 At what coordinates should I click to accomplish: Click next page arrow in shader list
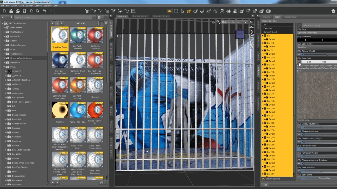click(x=62, y=23)
